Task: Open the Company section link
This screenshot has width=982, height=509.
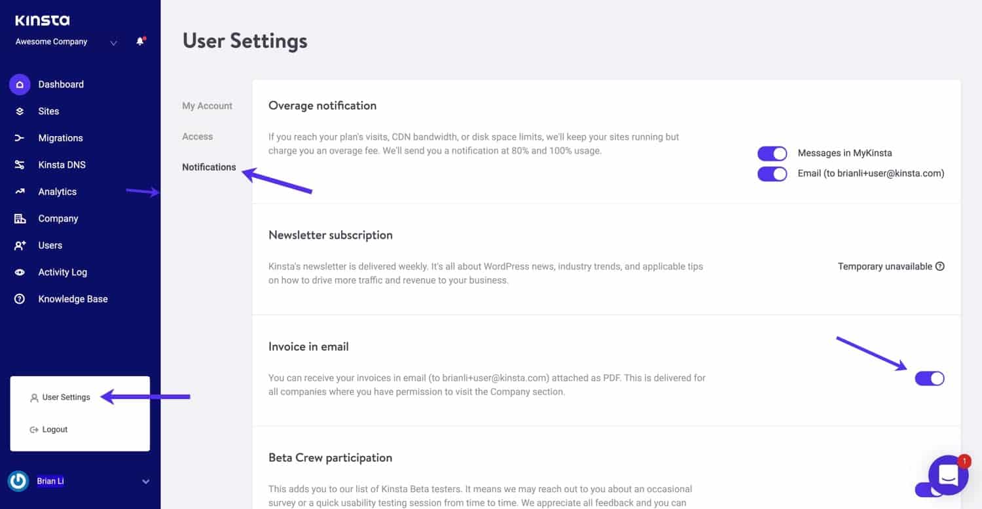Action: pyautogui.click(x=58, y=219)
